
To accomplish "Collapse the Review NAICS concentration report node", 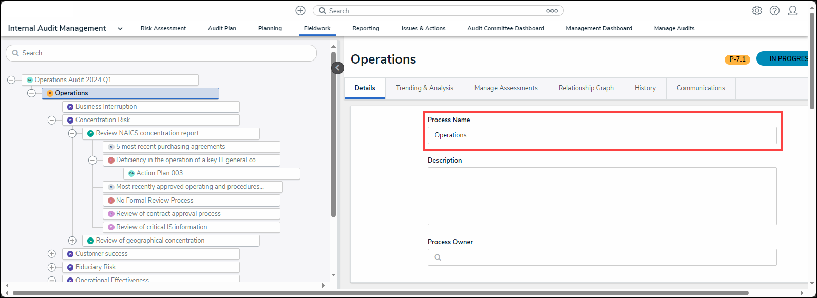I will coord(72,133).
